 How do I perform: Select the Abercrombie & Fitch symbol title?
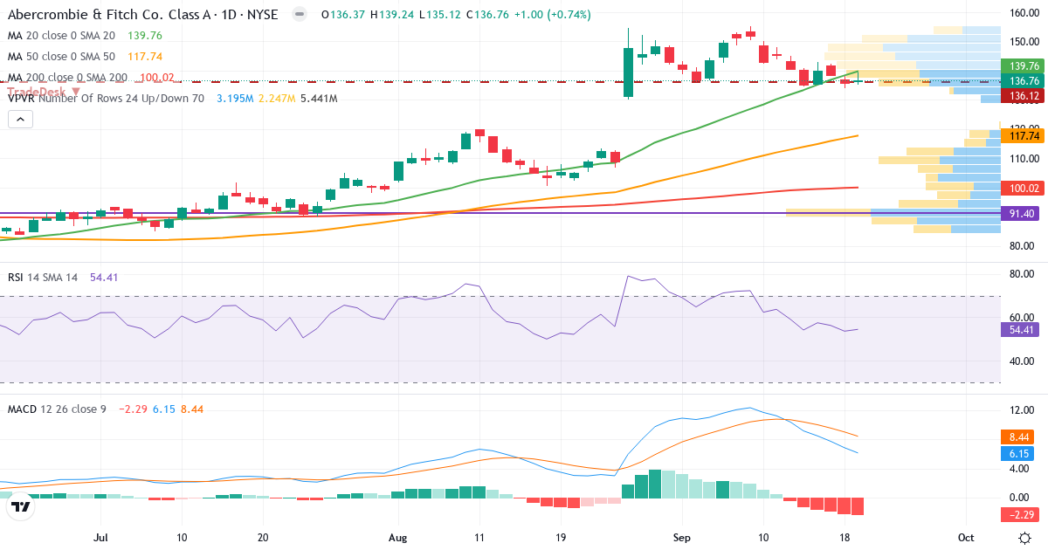[x=142, y=15]
